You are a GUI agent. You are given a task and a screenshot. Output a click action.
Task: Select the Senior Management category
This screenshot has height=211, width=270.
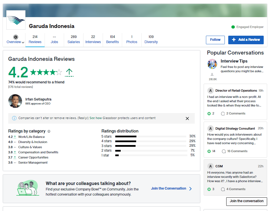[33, 163]
